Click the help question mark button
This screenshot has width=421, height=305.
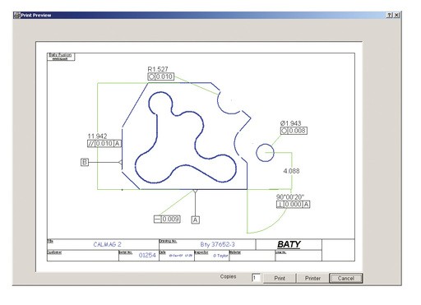coord(390,16)
